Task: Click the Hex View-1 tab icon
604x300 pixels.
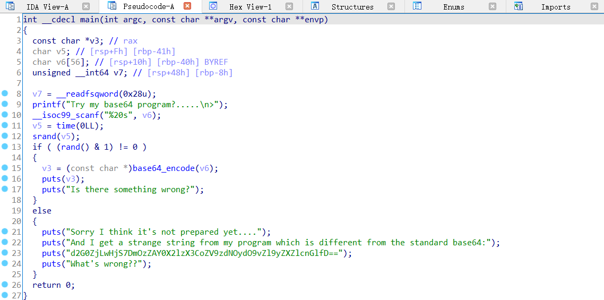Action: (x=213, y=6)
